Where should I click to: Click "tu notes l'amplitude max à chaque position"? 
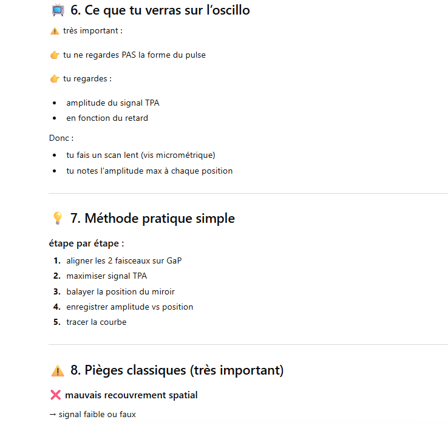pos(149,171)
